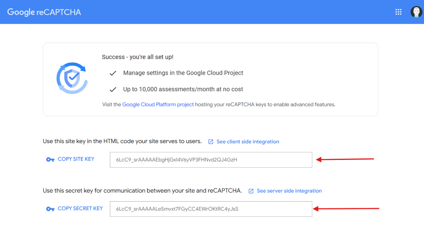Click the user profile avatar
424x227 pixels.
tap(416, 12)
